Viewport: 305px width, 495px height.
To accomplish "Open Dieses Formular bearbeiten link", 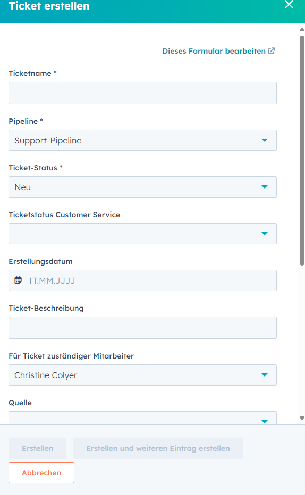I will tap(214, 51).
